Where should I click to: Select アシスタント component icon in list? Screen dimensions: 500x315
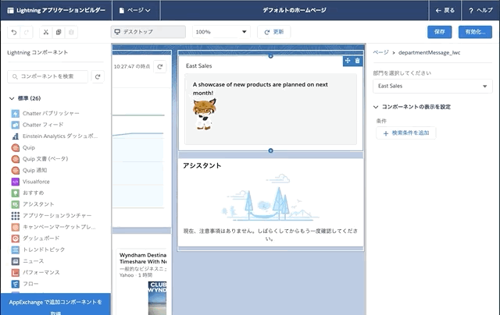16,204
